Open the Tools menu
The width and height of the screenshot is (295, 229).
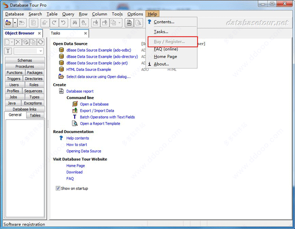[x=117, y=14]
